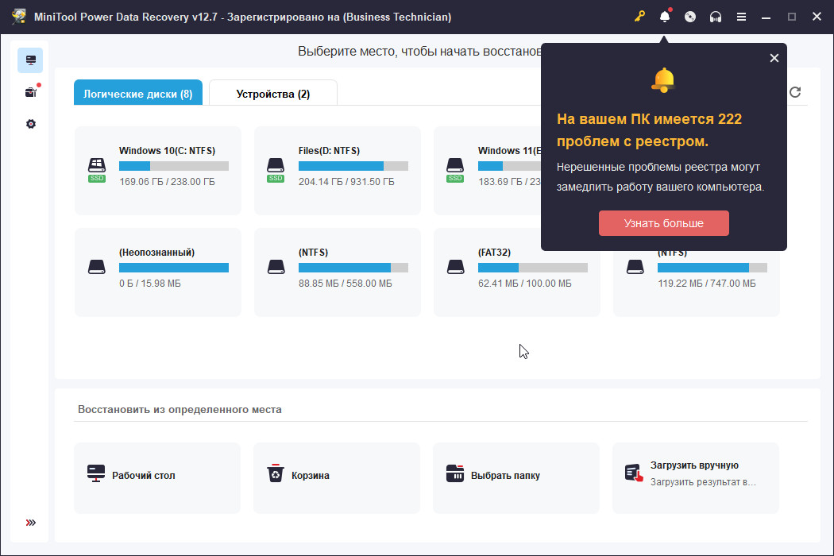Select the Windows 10 (C: NTFS) drive
Screen dimensions: 834x556
(x=157, y=170)
